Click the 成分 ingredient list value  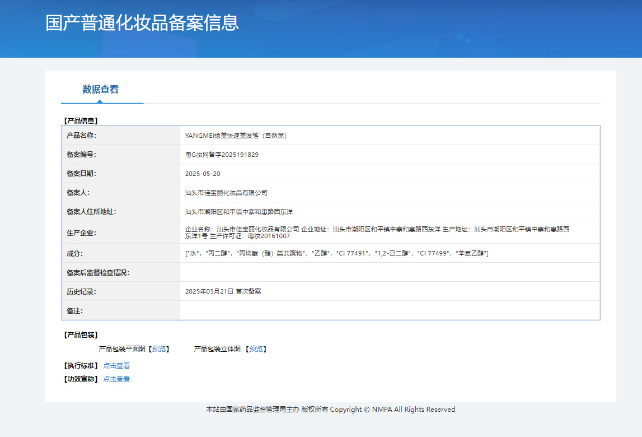pos(336,254)
